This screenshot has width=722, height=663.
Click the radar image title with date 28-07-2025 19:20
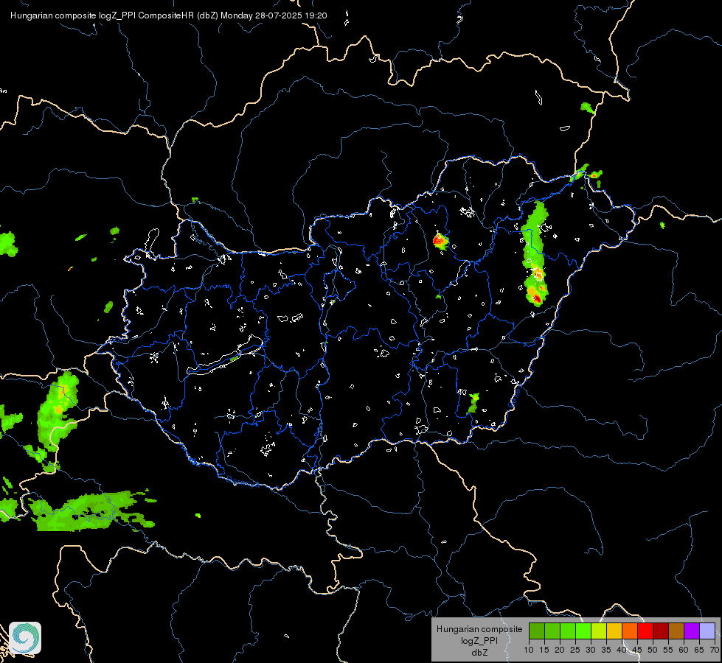(169, 15)
